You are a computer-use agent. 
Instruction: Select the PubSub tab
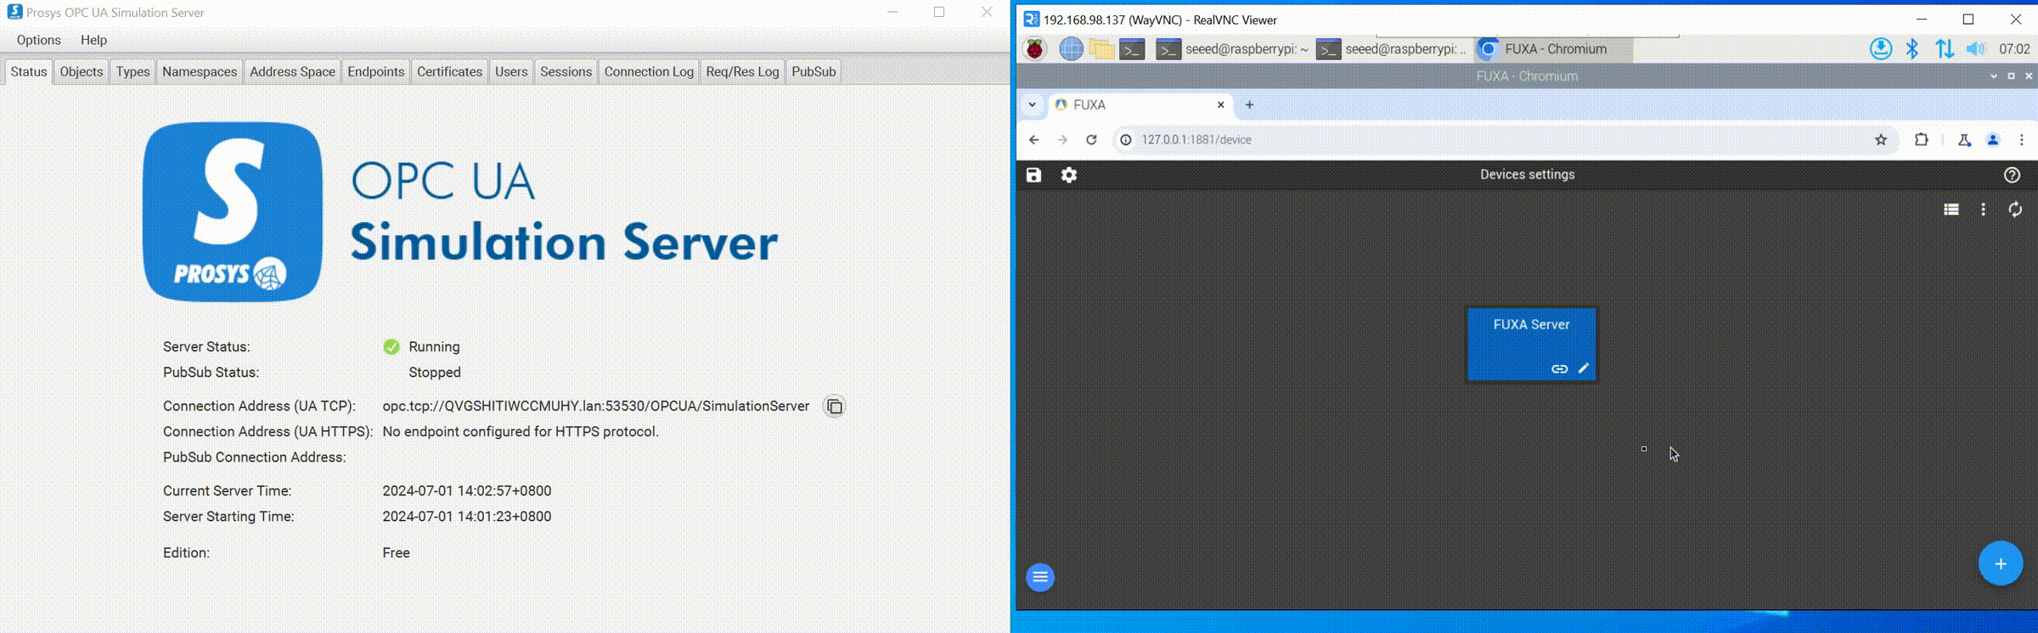(x=814, y=71)
